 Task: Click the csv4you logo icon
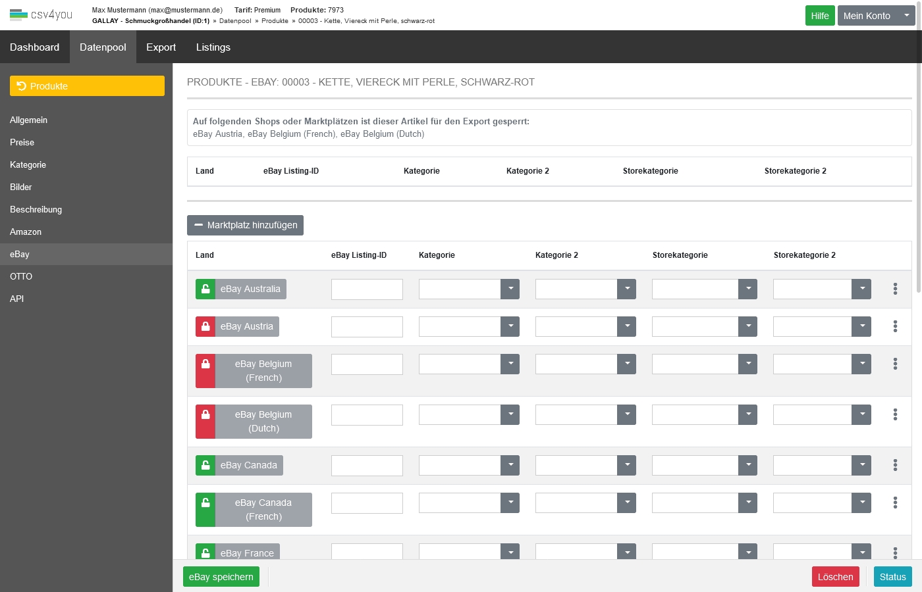[19, 14]
